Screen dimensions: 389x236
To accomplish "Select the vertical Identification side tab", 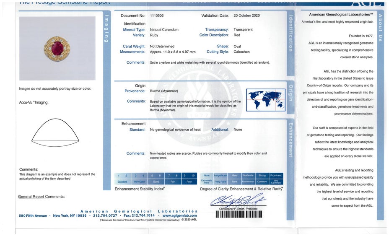I will pyautogui.click(x=290, y=34).
